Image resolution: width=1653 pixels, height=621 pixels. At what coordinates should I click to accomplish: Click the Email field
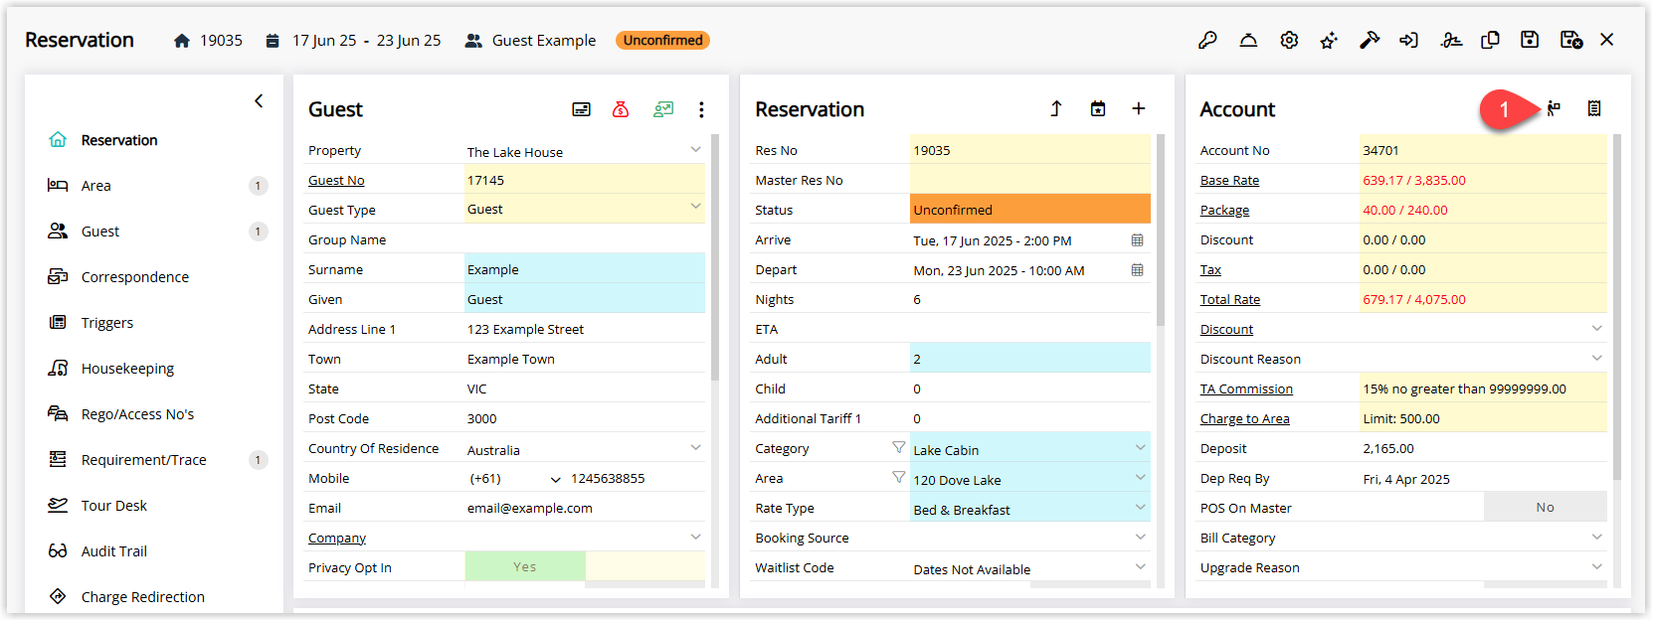585,508
